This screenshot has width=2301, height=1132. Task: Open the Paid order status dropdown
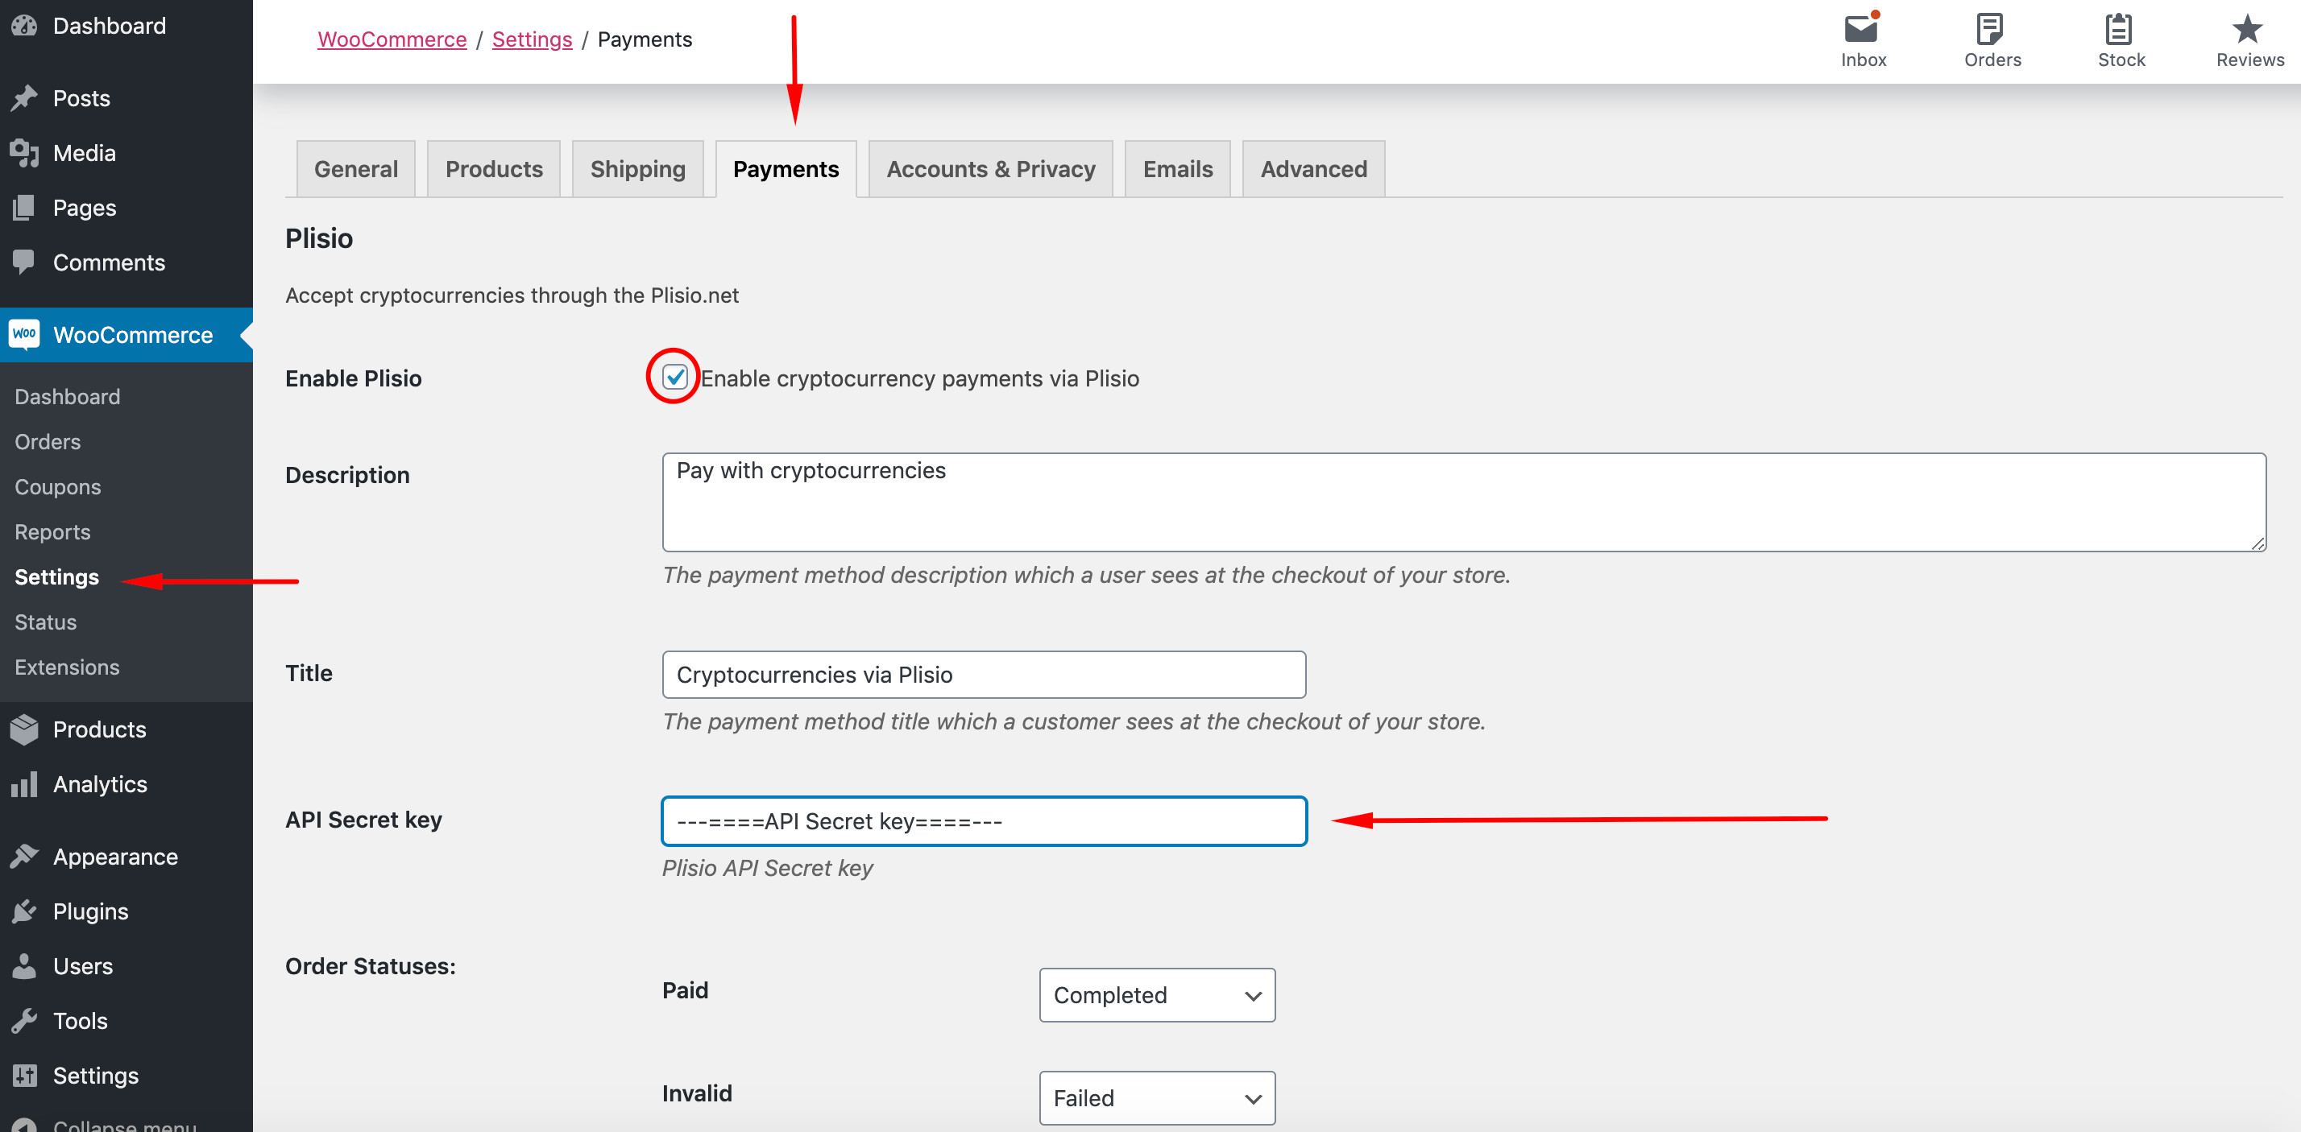[1156, 994]
